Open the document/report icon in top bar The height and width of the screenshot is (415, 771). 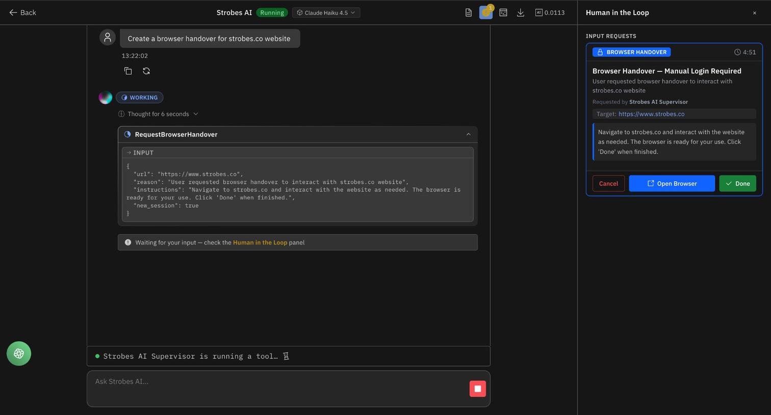point(469,13)
